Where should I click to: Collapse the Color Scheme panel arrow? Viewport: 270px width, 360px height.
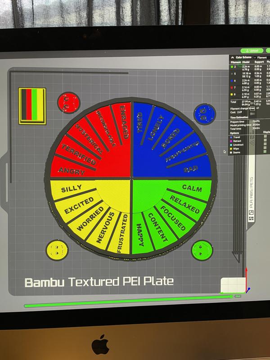tap(232, 58)
